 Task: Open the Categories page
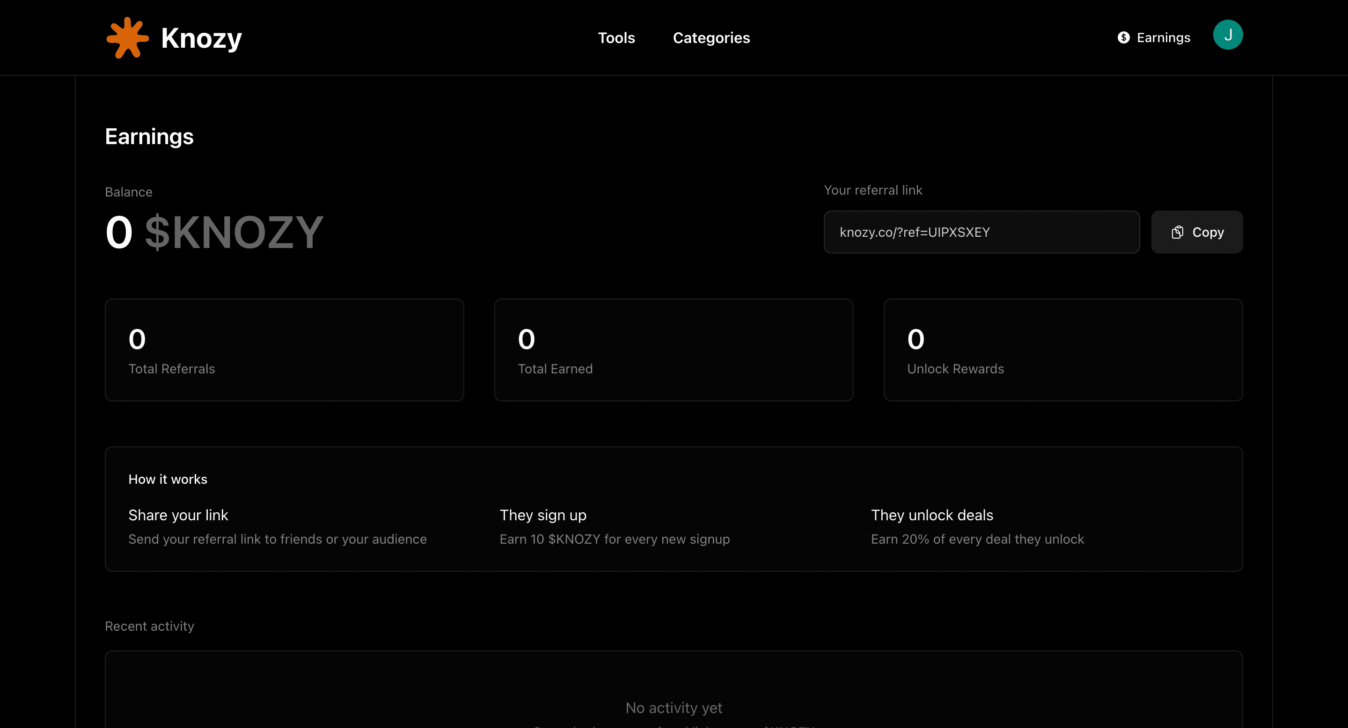[711, 37]
